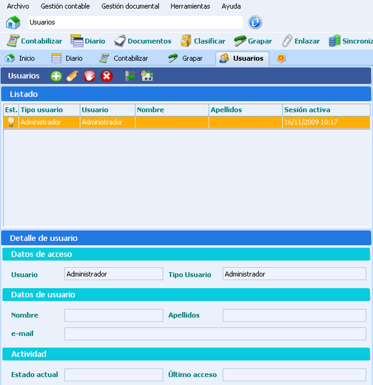This screenshot has height=385, width=373.
Task: Click the Detalle de usuario header
Action: 186,238
